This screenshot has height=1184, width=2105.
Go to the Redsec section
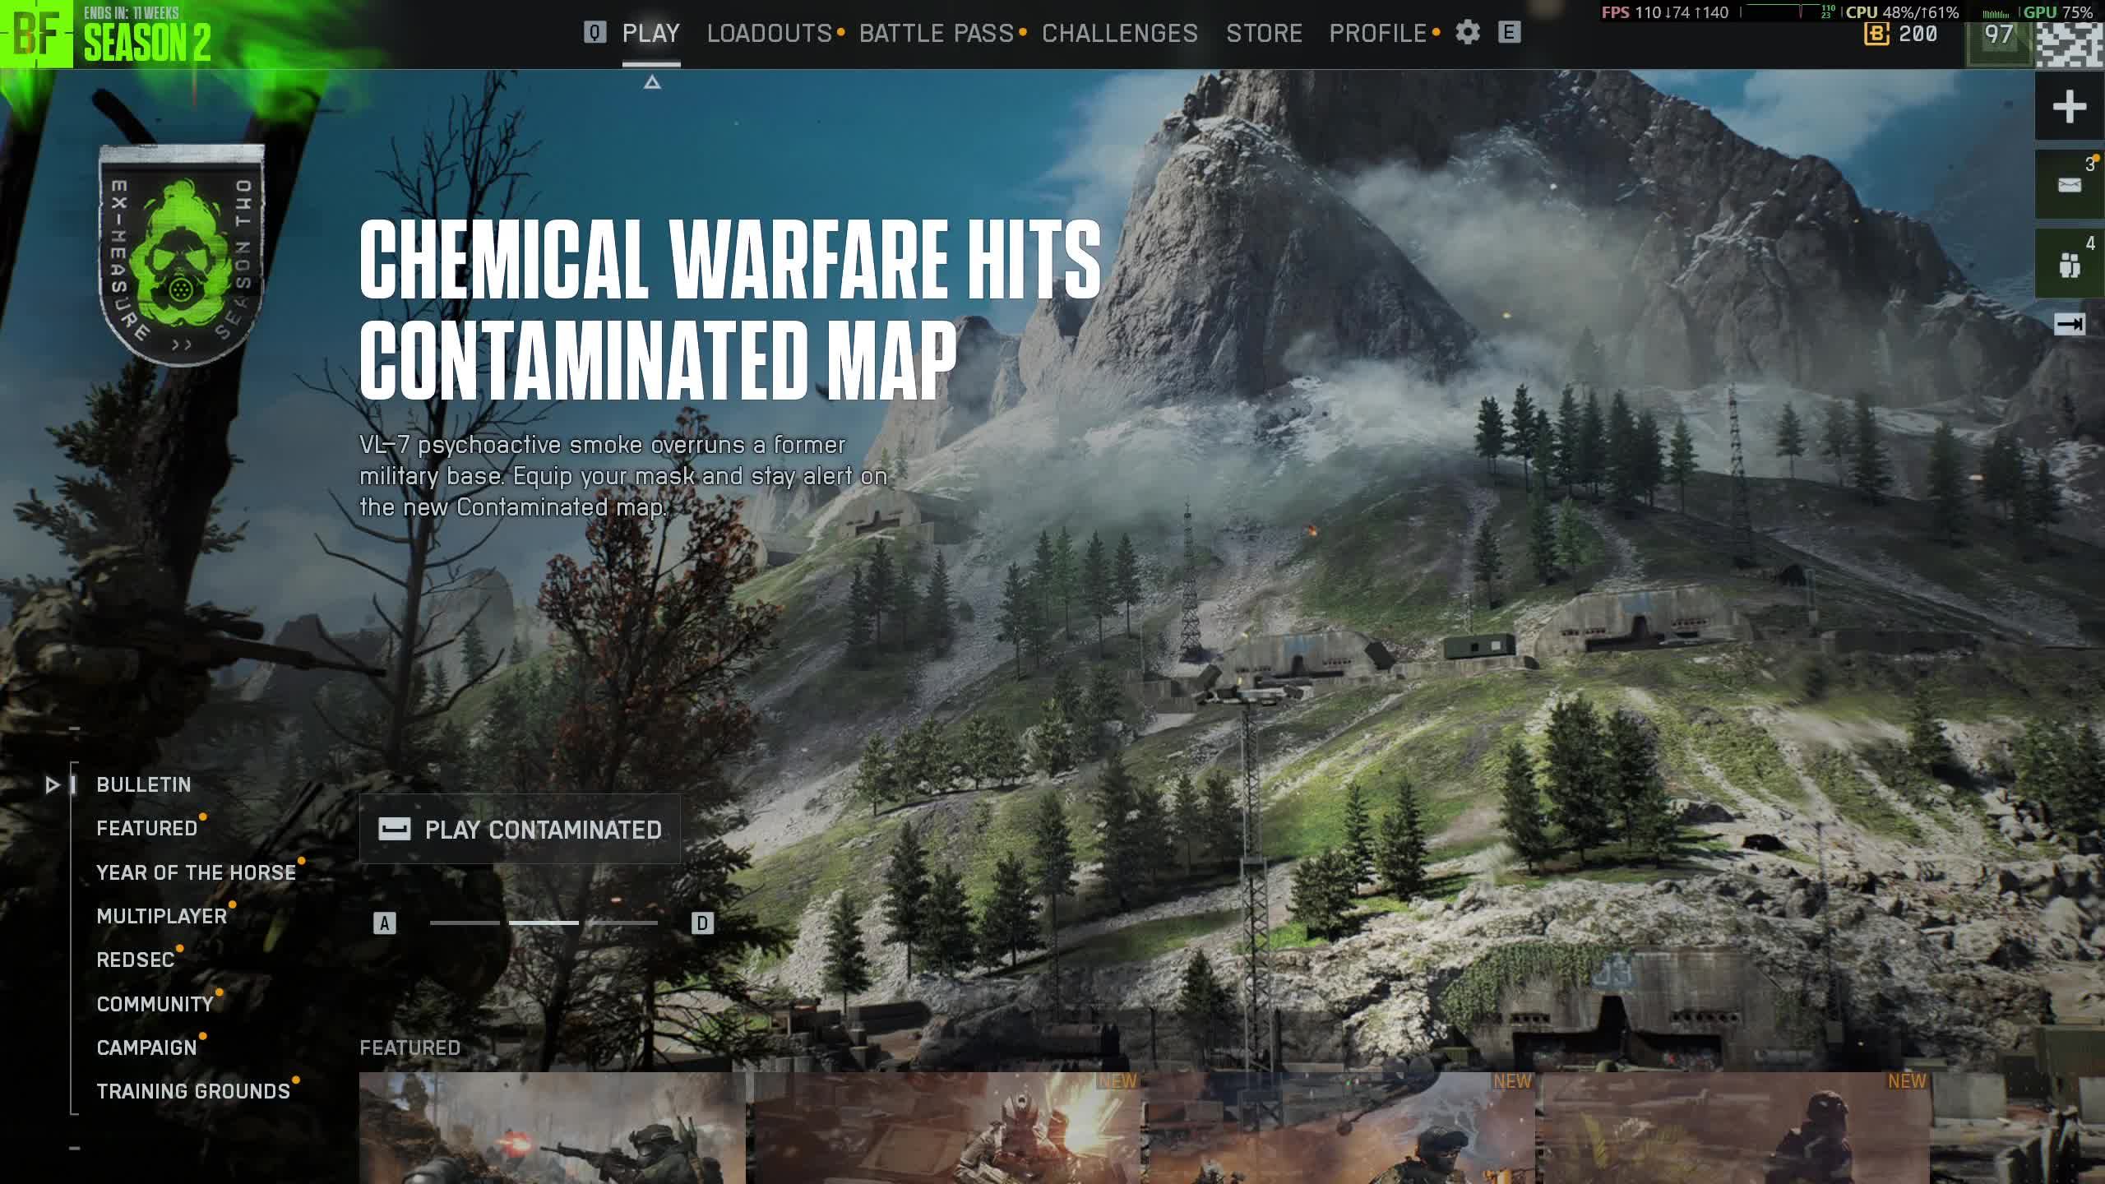(136, 960)
